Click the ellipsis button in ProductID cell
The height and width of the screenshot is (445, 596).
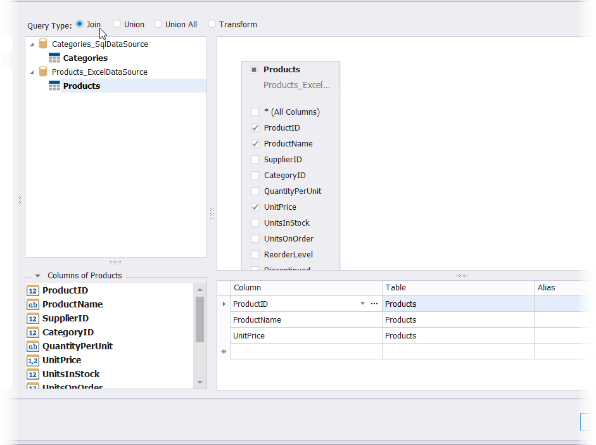coord(374,304)
